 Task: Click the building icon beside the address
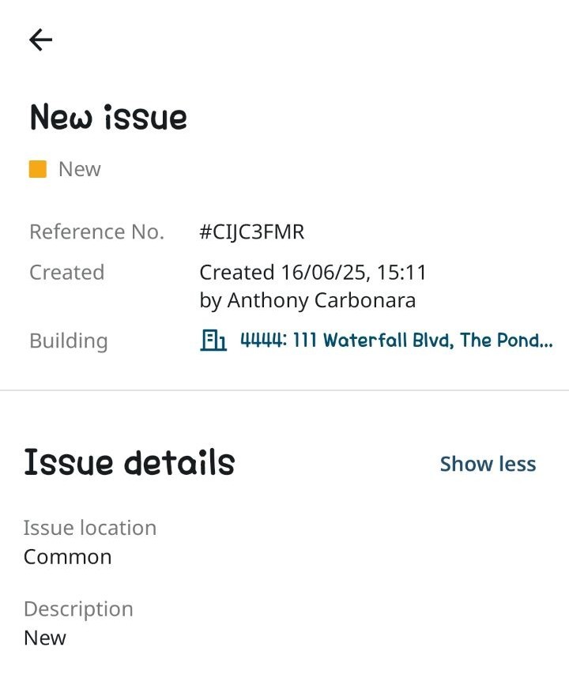coord(213,341)
